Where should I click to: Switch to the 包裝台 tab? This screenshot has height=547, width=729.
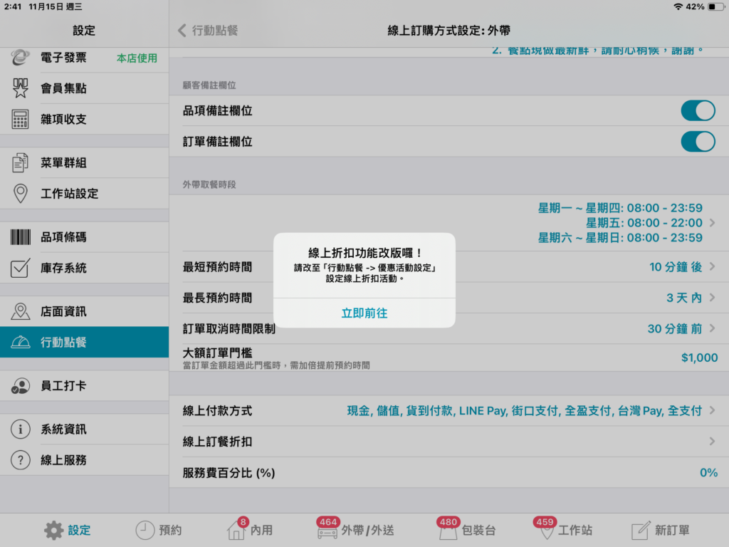(x=467, y=529)
